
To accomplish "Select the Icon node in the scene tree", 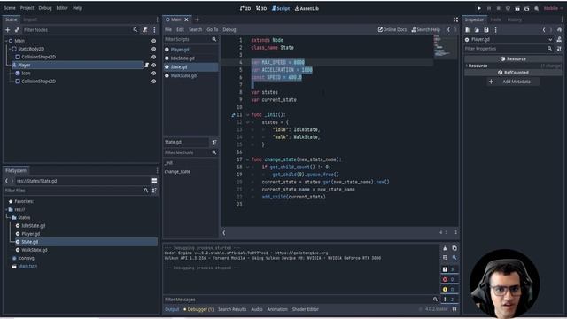I will [26, 73].
